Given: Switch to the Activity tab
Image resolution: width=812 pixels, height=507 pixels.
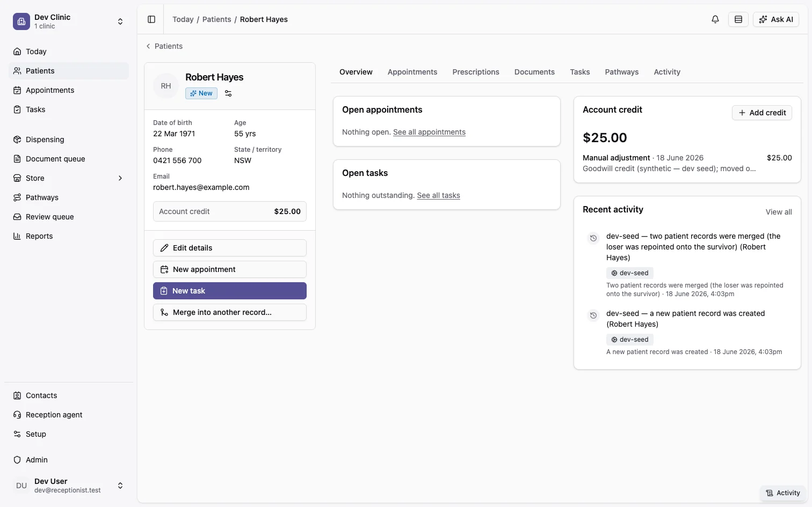Looking at the screenshot, I should point(667,72).
